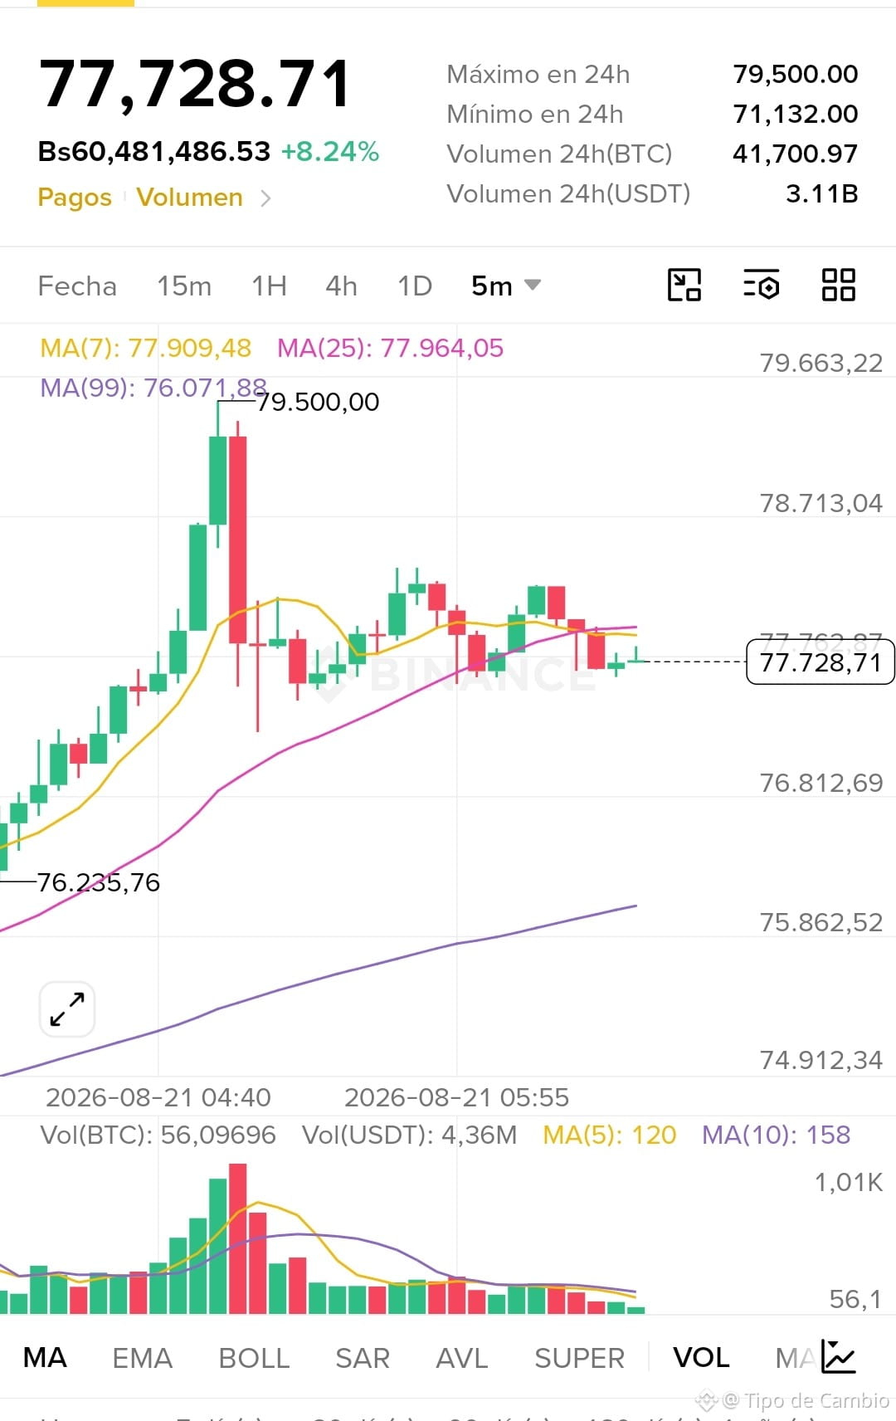Viewport: 896px width, 1421px height.
Task: Tap the 78.713,04 price axis label
Action: click(x=821, y=503)
